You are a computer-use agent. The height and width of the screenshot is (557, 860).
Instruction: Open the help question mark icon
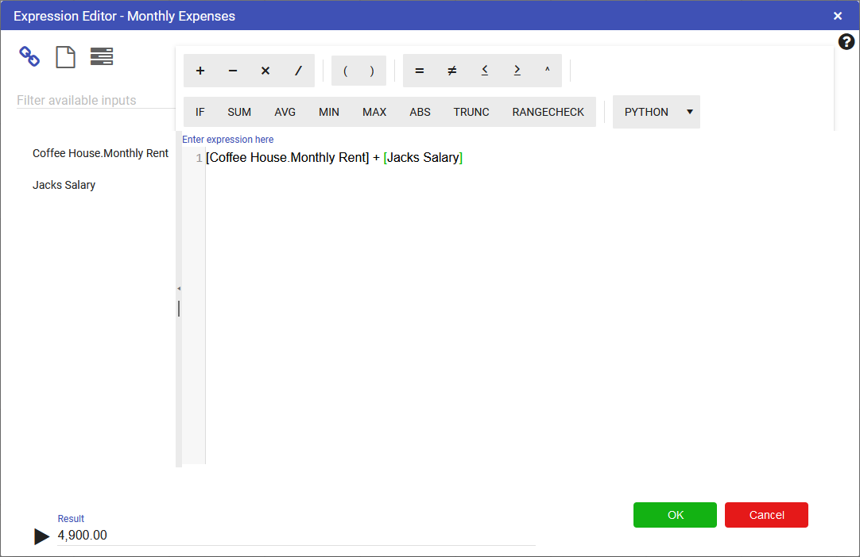click(846, 42)
